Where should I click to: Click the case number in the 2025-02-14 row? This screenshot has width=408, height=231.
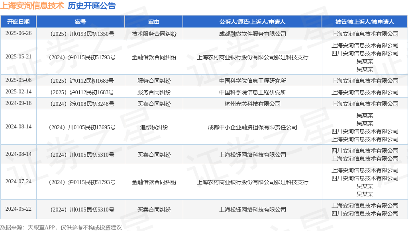pos(82,92)
